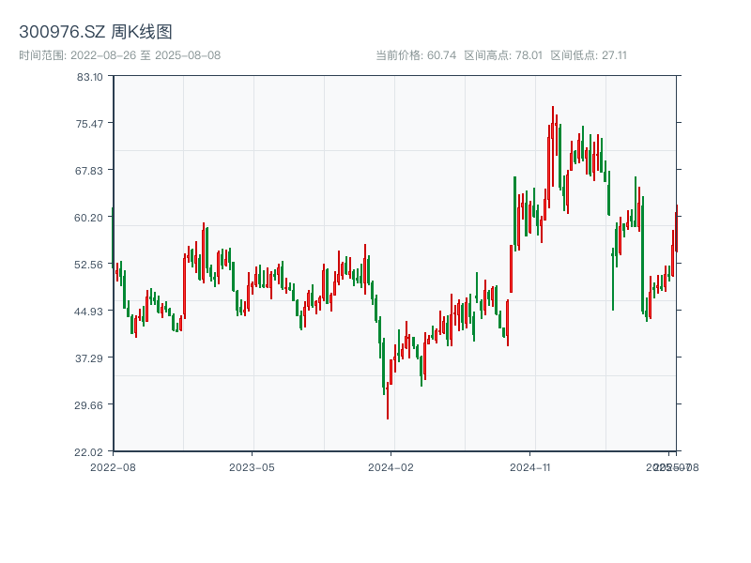Select the 2024-02 x-axis date label

pyautogui.click(x=391, y=466)
